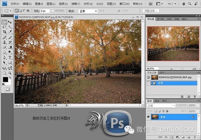This screenshot has height=140, width=201.
Task: Select the Lasso tool
Action: coord(4,27)
